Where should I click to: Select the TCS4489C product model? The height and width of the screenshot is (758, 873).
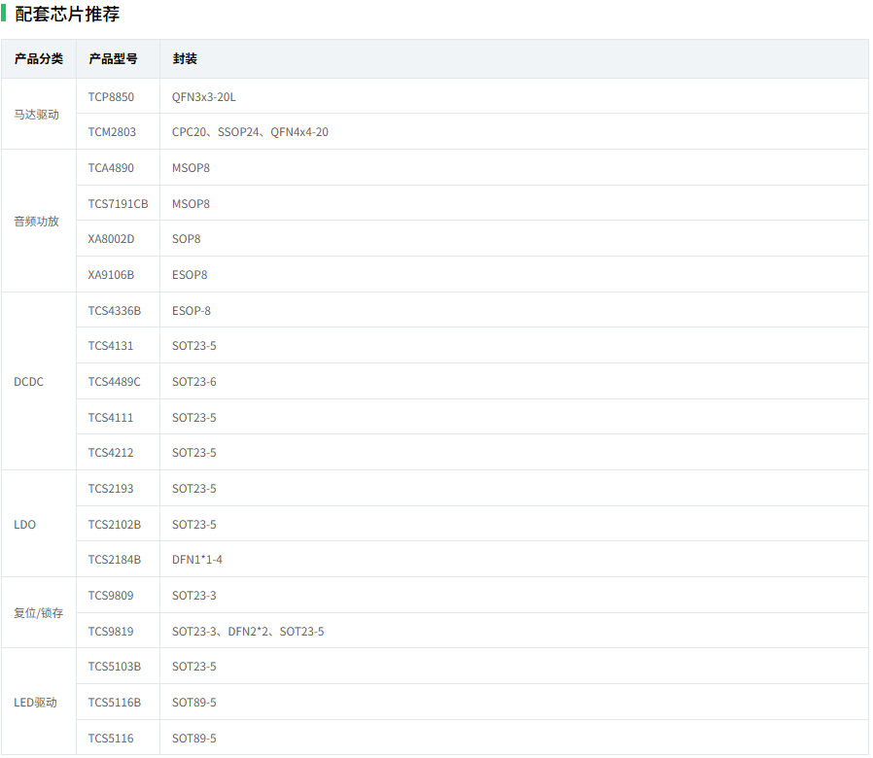coord(114,382)
